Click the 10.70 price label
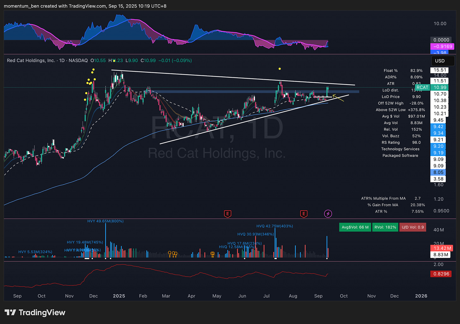The height and width of the screenshot is (324, 460). [x=440, y=94]
